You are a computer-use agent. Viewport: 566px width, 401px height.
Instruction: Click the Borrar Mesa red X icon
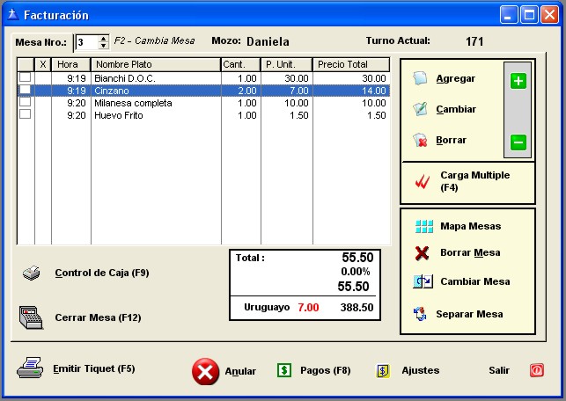423,253
